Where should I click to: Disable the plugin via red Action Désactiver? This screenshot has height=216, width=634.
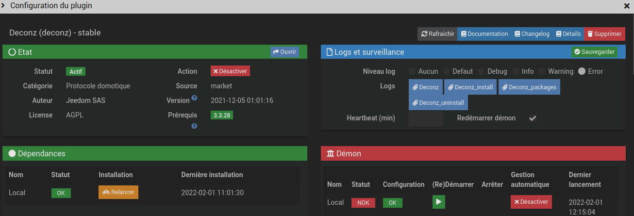(x=230, y=71)
